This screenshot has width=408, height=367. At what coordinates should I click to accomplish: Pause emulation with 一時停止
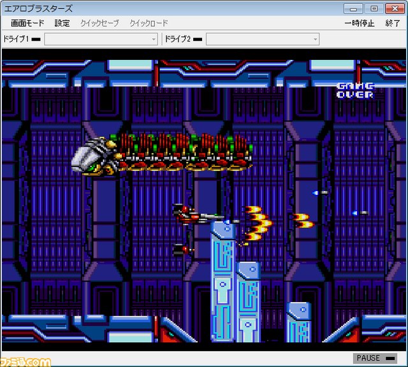tap(360, 24)
